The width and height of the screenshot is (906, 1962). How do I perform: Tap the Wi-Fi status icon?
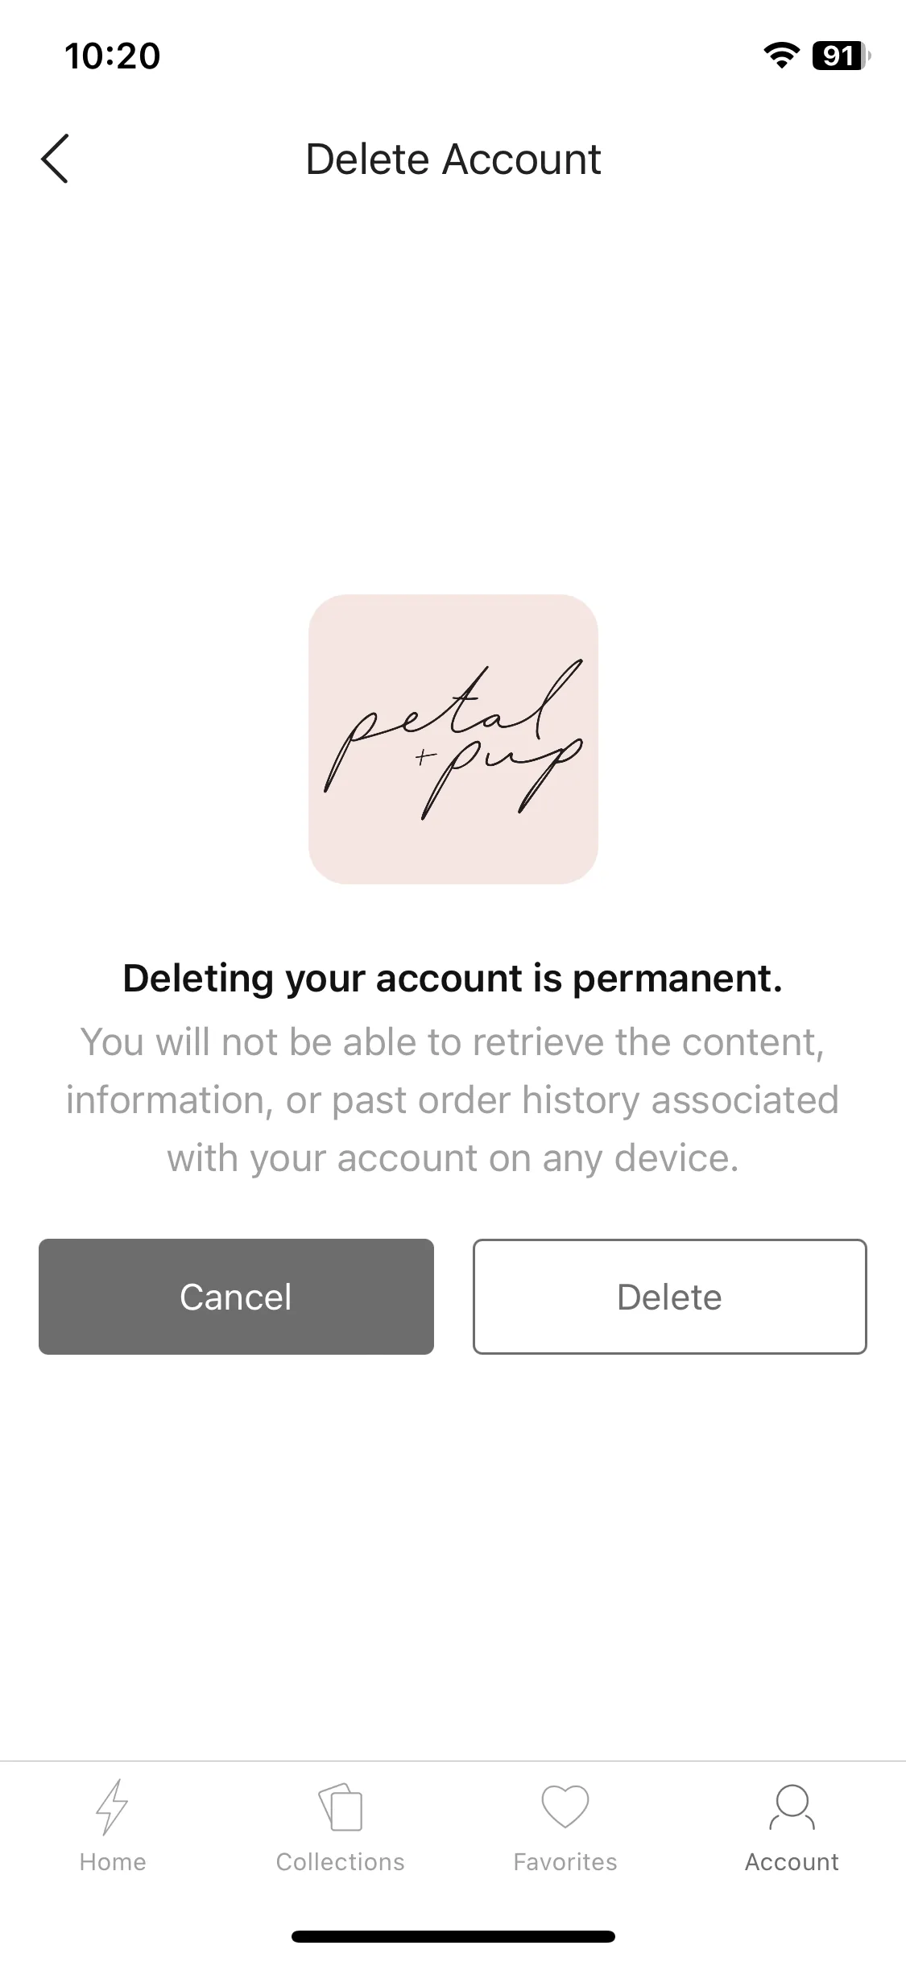coord(780,56)
